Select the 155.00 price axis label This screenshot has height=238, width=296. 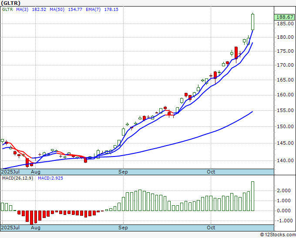(x=285, y=110)
